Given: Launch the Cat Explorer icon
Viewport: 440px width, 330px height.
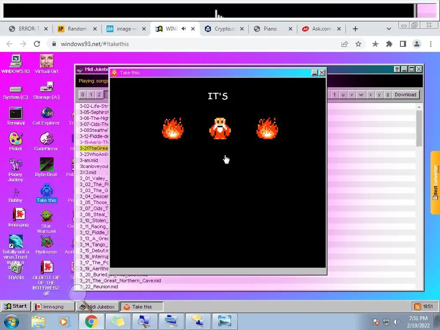Looking at the screenshot, I should [46, 116].
